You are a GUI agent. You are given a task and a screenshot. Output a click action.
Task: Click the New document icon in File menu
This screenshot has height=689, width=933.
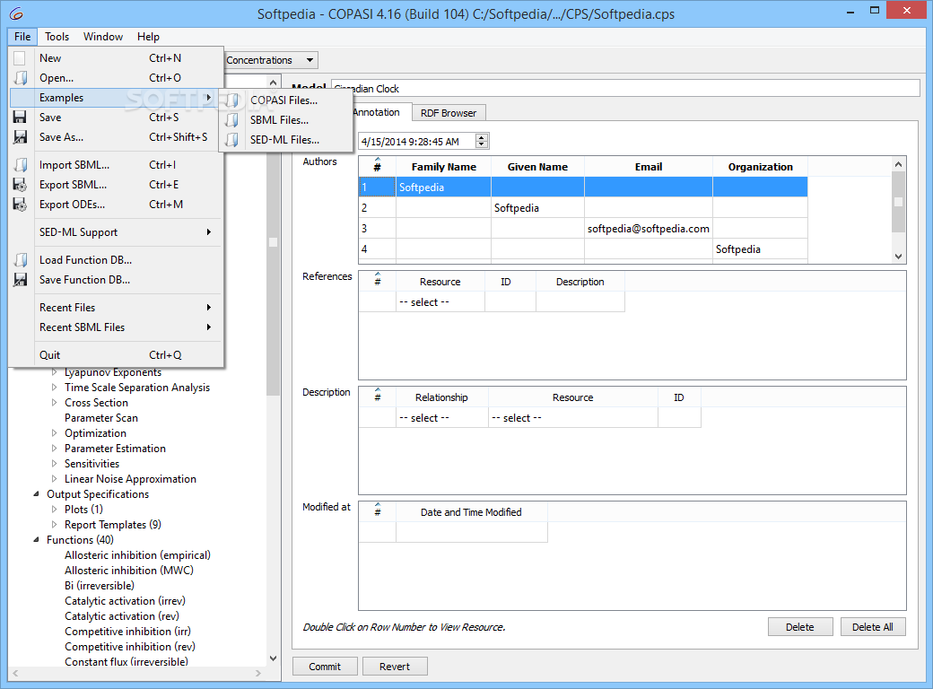click(20, 58)
